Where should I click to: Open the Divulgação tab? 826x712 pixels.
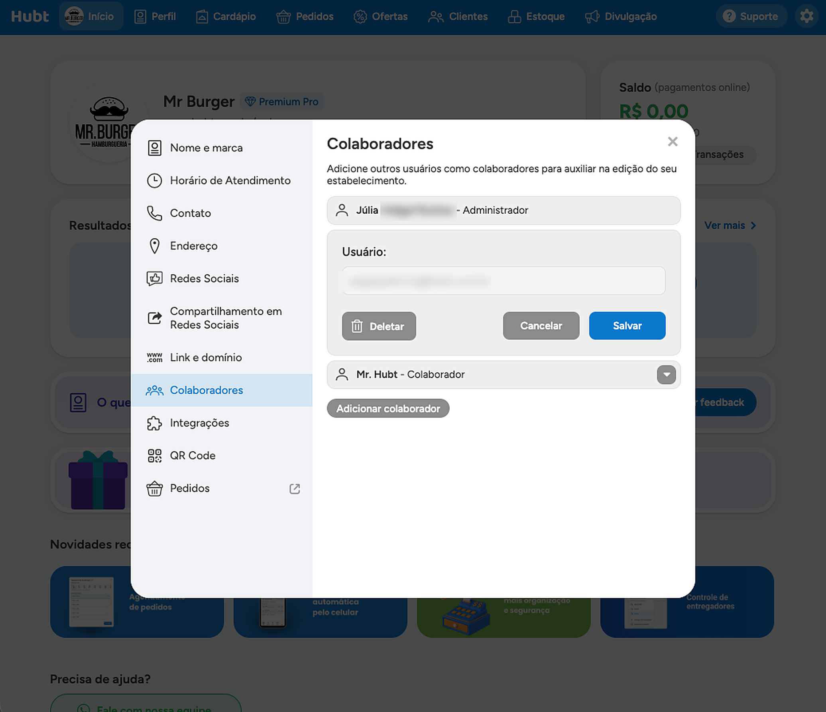click(621, 16)
